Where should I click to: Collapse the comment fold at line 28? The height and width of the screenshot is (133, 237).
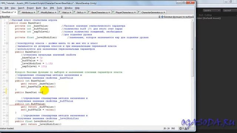click(x=7, y=98)
